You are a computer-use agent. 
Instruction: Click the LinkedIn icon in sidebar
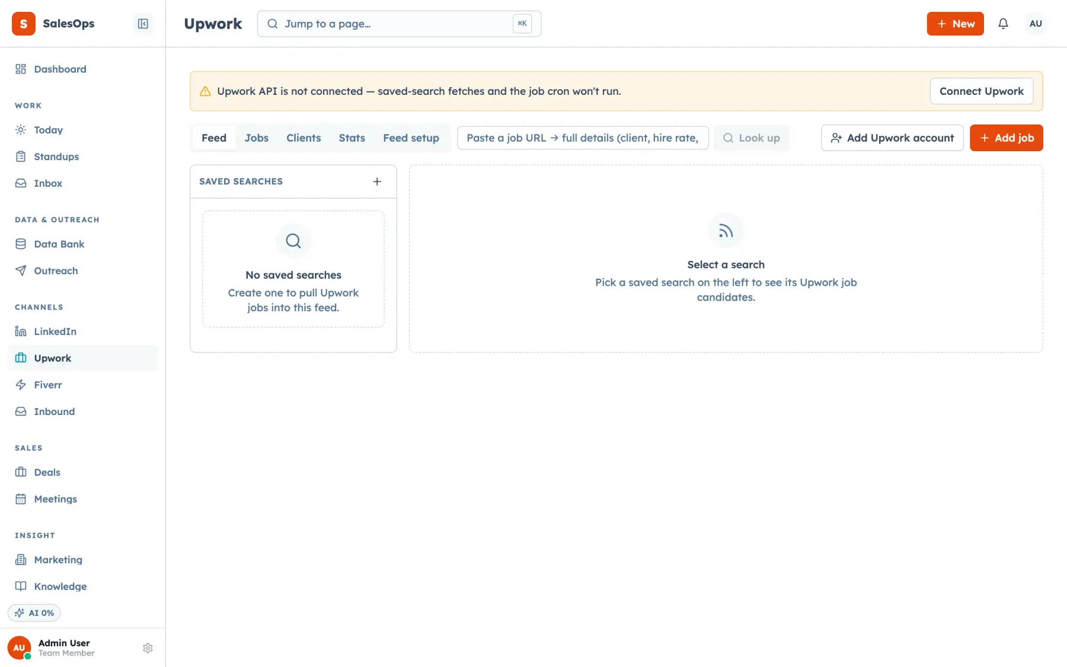(21, 331)
